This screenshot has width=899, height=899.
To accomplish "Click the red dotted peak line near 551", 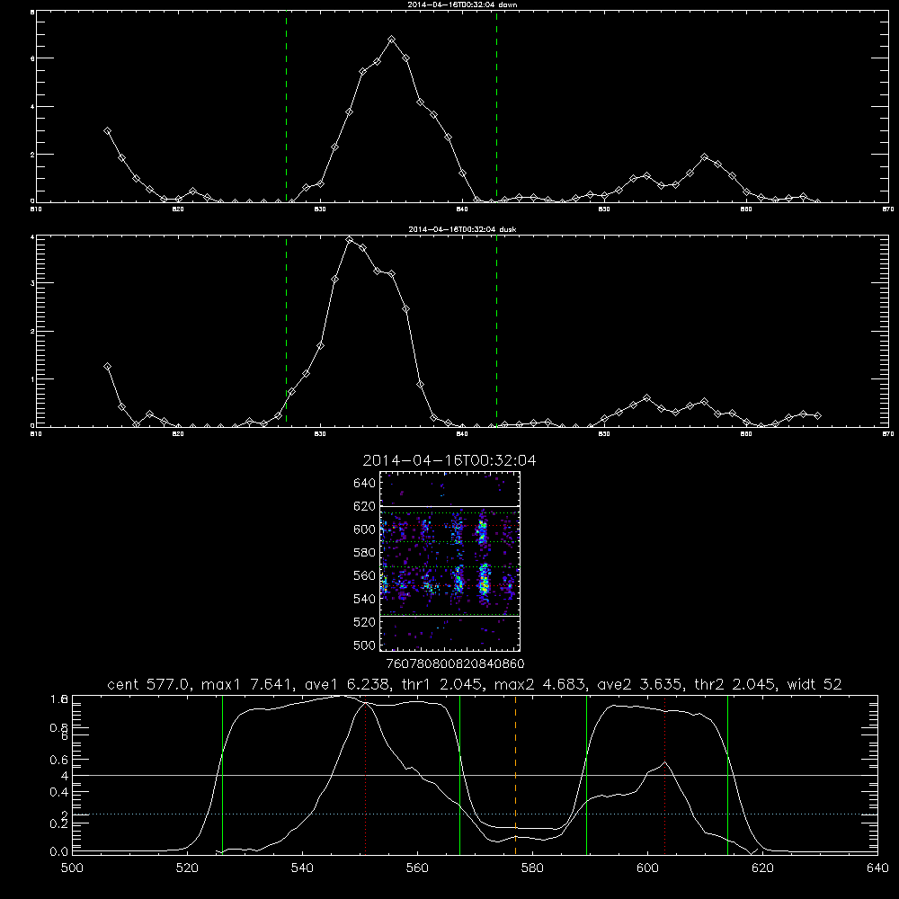I will (366, 774).
